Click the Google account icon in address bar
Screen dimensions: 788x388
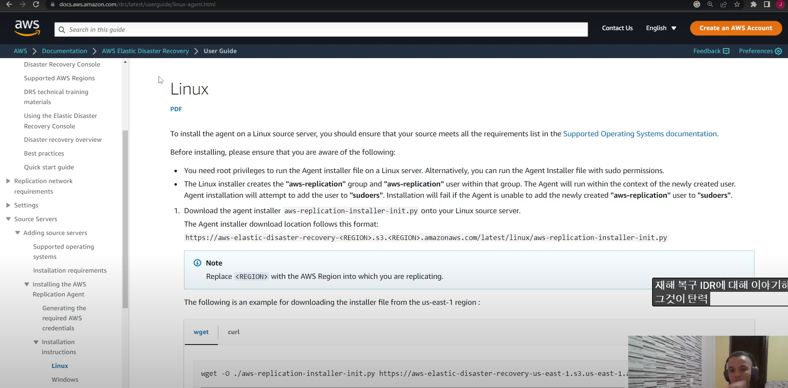[x=697, y=4]
